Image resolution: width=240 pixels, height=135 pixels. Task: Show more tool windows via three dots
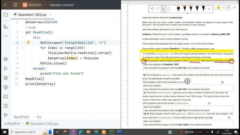pyautogui.click(x=6, y=36)
